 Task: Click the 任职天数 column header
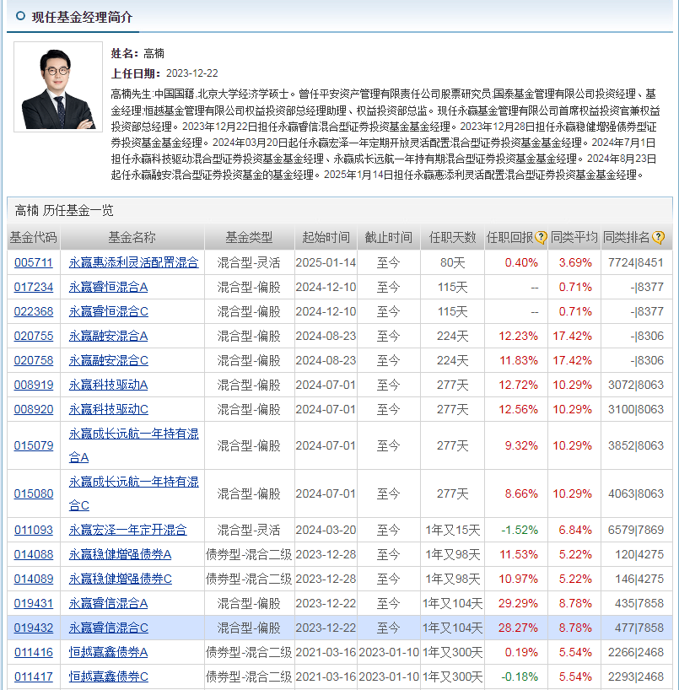click(452, 238)
